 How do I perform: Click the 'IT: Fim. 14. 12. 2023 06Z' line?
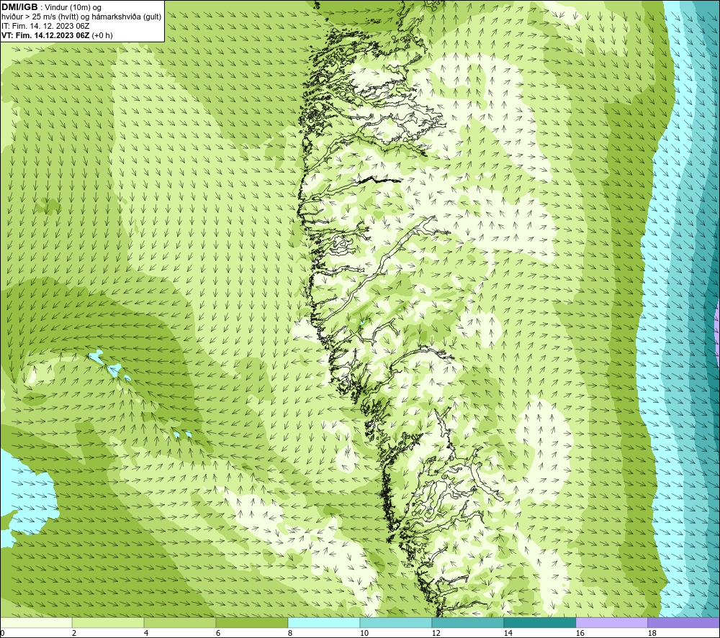coord(45,26)
